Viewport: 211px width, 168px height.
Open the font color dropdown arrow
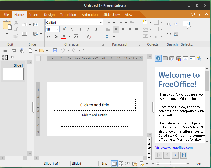point(69,37)
